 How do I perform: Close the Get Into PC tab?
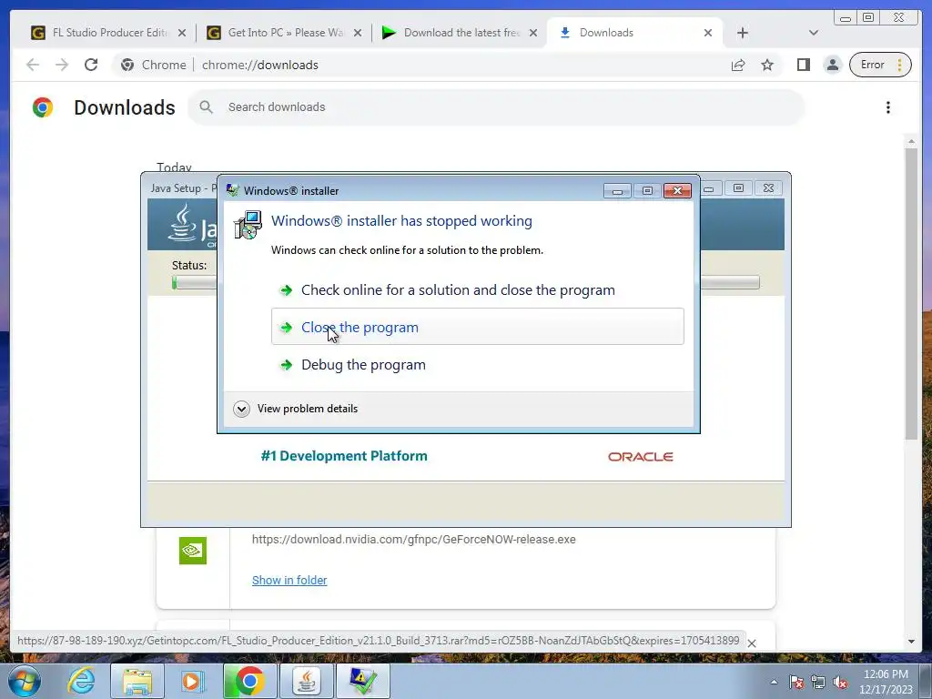coord(357,34)
